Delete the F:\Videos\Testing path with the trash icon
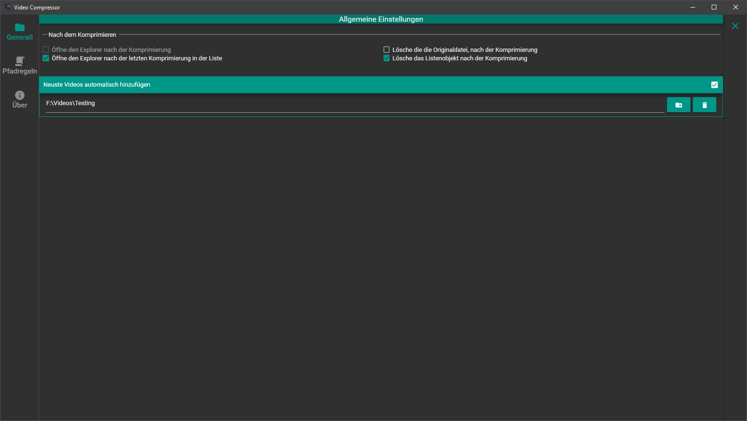 click(705, 105)
